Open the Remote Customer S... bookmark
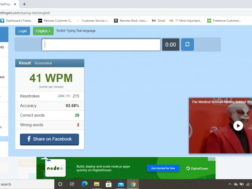 (55, 21)
